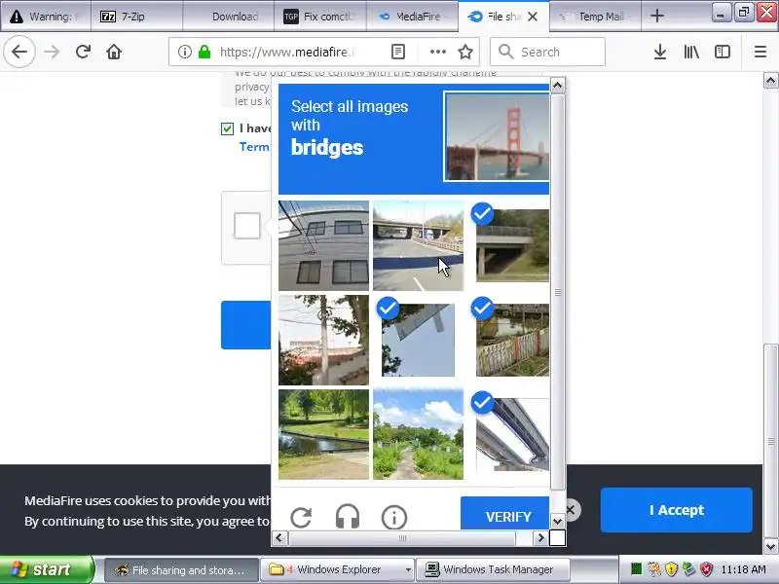779x584 pixels.
Task: Click the red shield alert tray icon
Action: [x=706, y=569]
